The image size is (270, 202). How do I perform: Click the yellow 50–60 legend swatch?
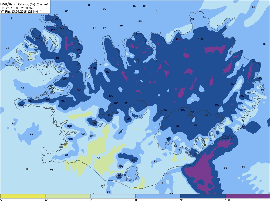(x=23, y=196)
